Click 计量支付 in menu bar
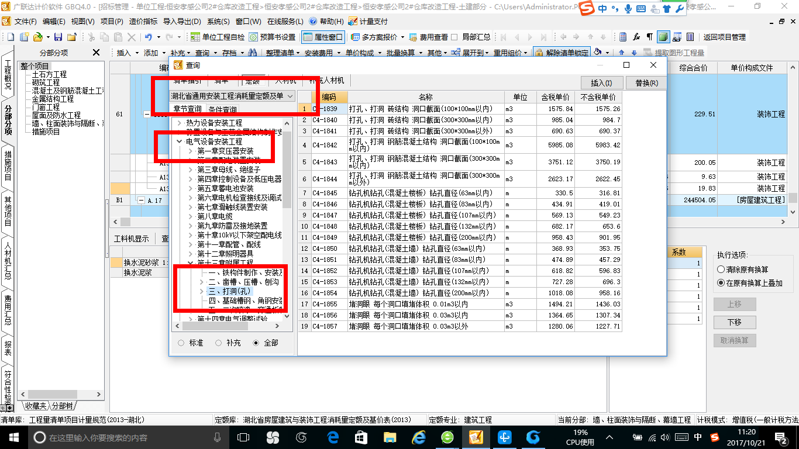This screenshot has height=449, width=799. [x=368, y=22]
